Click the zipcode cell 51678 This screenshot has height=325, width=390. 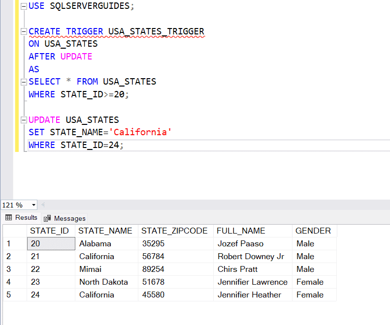pos(176,282)
